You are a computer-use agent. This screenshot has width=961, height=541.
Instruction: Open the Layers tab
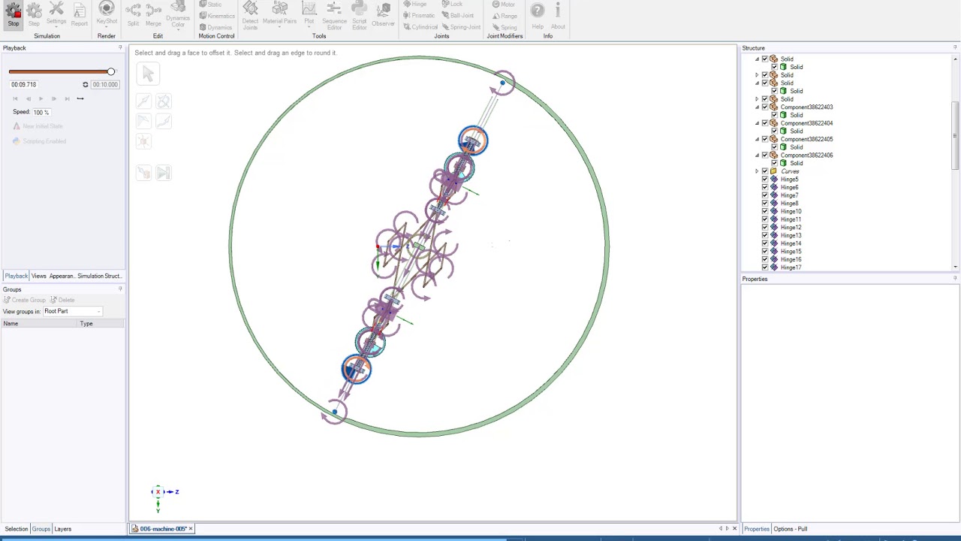pyautogui.click(x=62, y=529)
